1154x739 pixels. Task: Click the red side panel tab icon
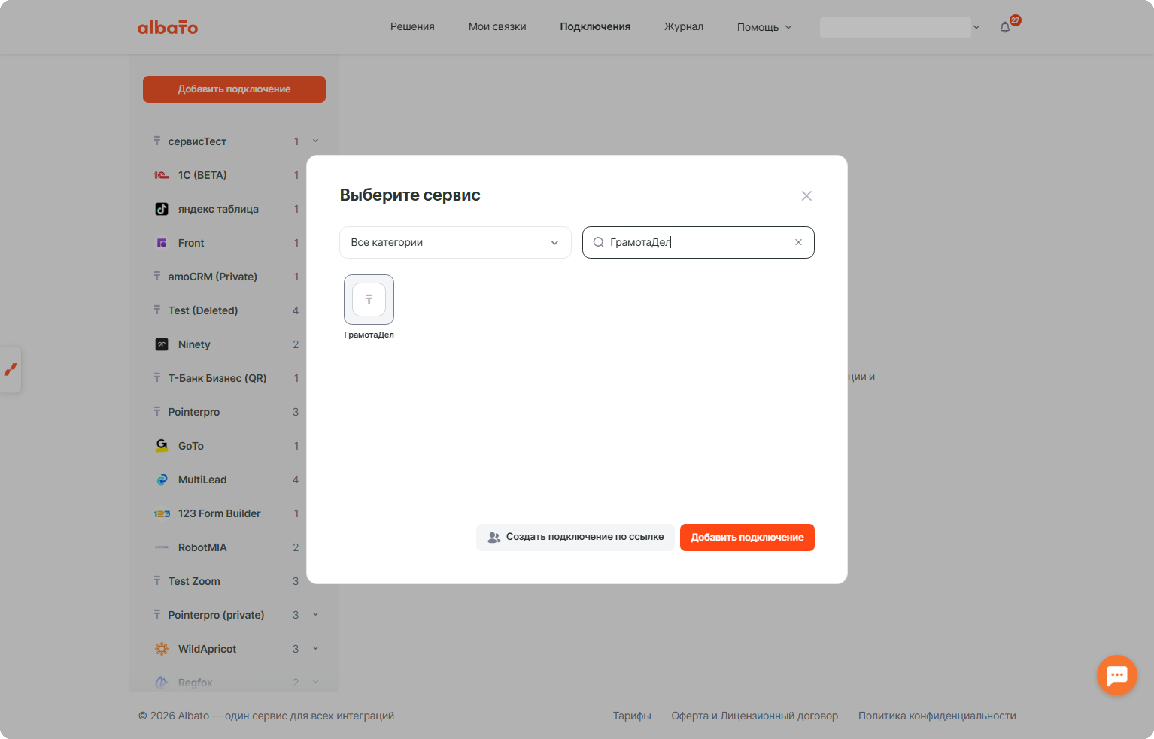pos(11,369)
